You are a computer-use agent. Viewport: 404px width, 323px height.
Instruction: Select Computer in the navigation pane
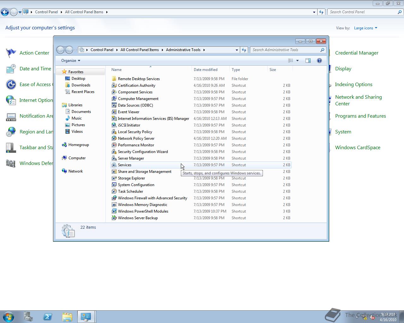[77, 158]
